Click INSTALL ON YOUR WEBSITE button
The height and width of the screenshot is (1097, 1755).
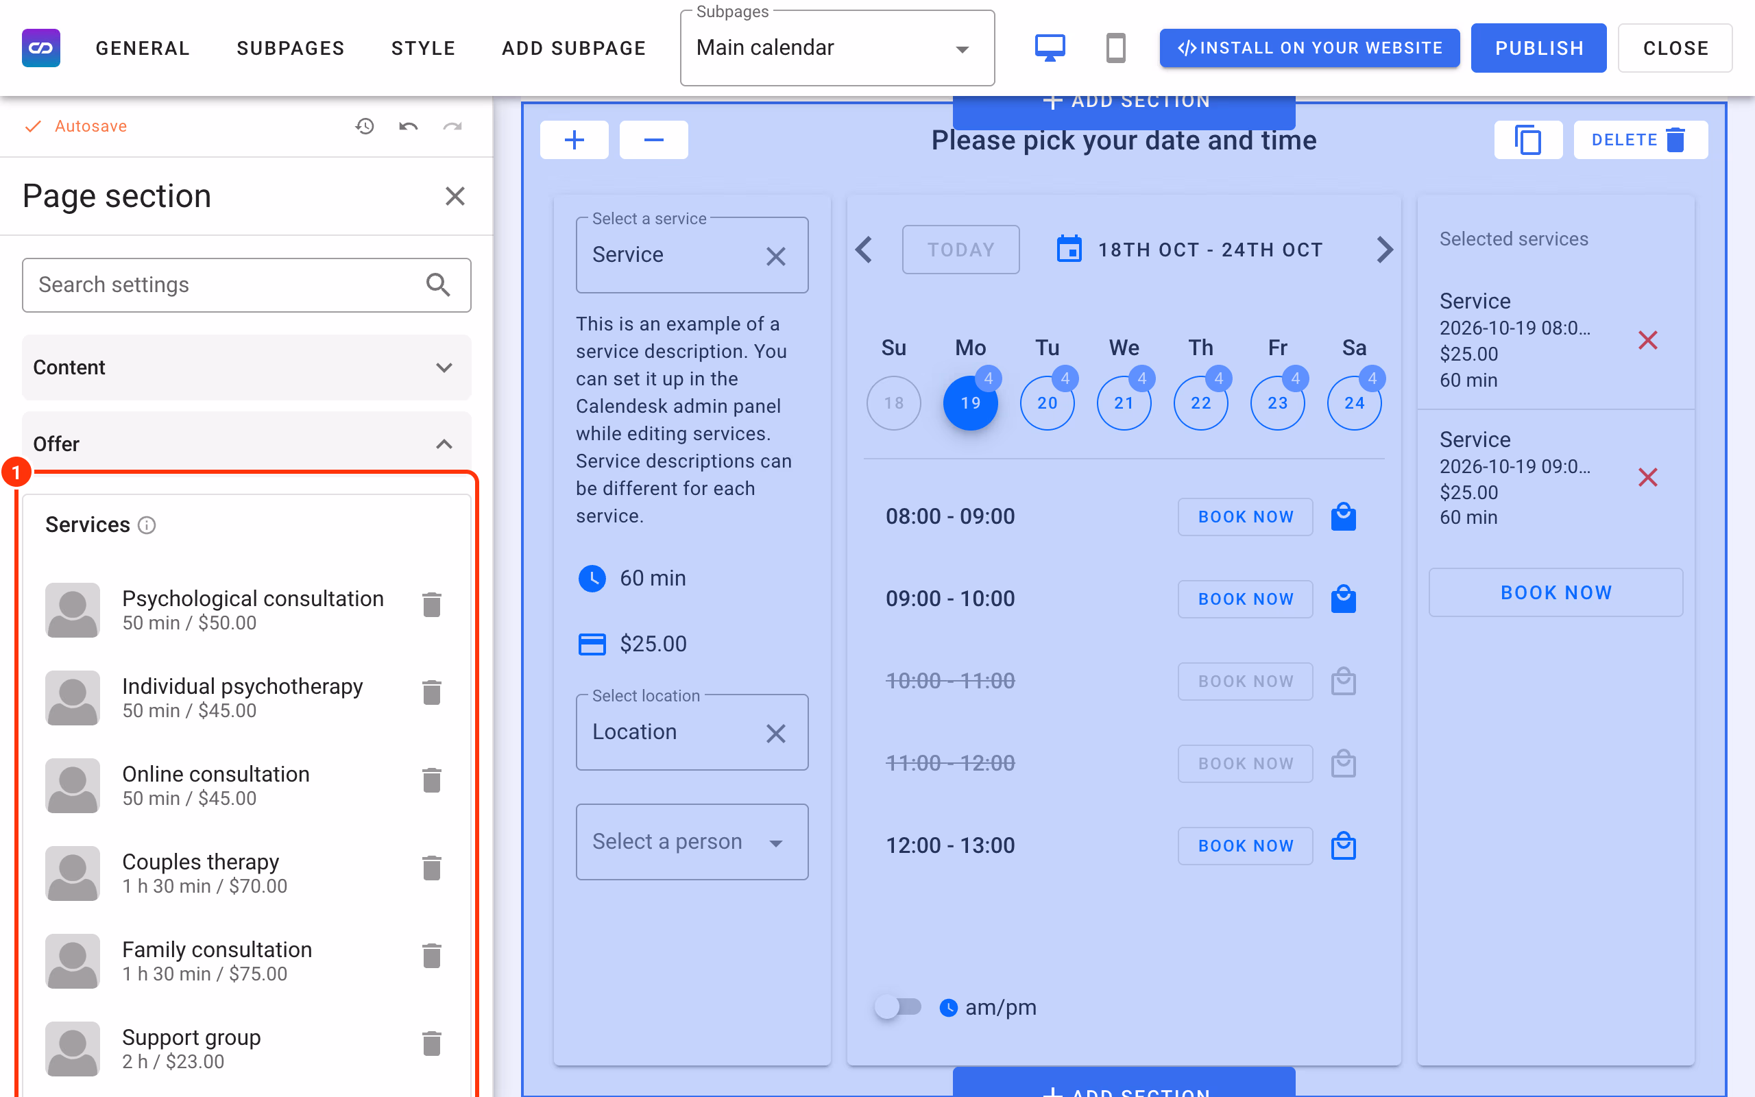[x=1309, y=48]
